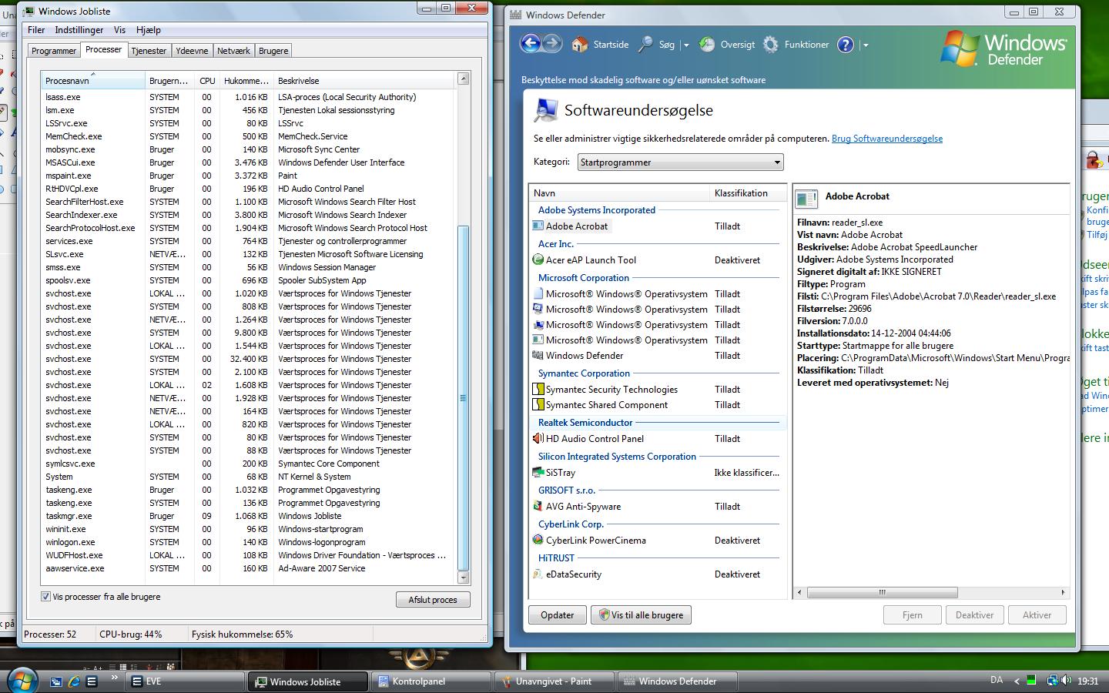
Task: Open the Indstillinger menu
Action: (79, 30)
